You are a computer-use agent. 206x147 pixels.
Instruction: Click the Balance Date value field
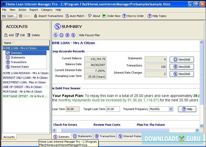[x=95, y=65]
